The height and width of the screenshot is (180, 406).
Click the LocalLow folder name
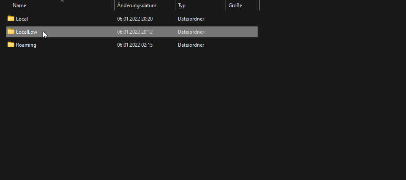tap(27, 32)
